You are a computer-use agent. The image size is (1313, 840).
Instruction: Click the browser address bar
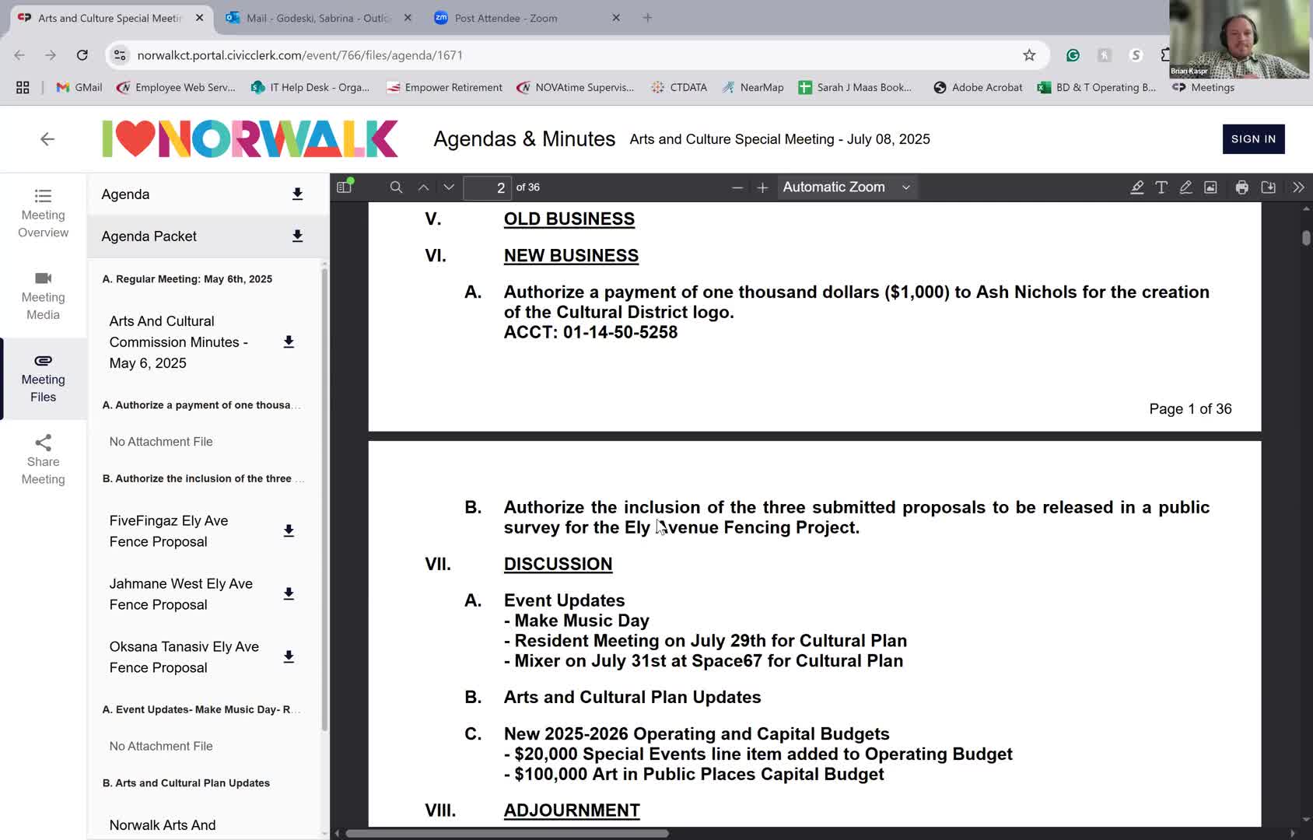(576, 55)
